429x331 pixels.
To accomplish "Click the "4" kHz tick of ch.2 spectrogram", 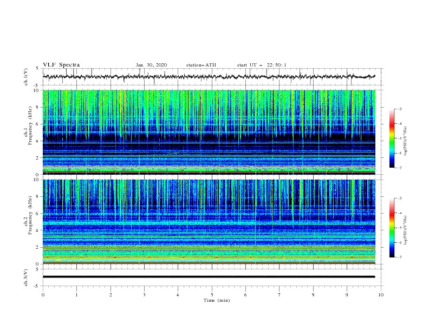I will point(37,230).
